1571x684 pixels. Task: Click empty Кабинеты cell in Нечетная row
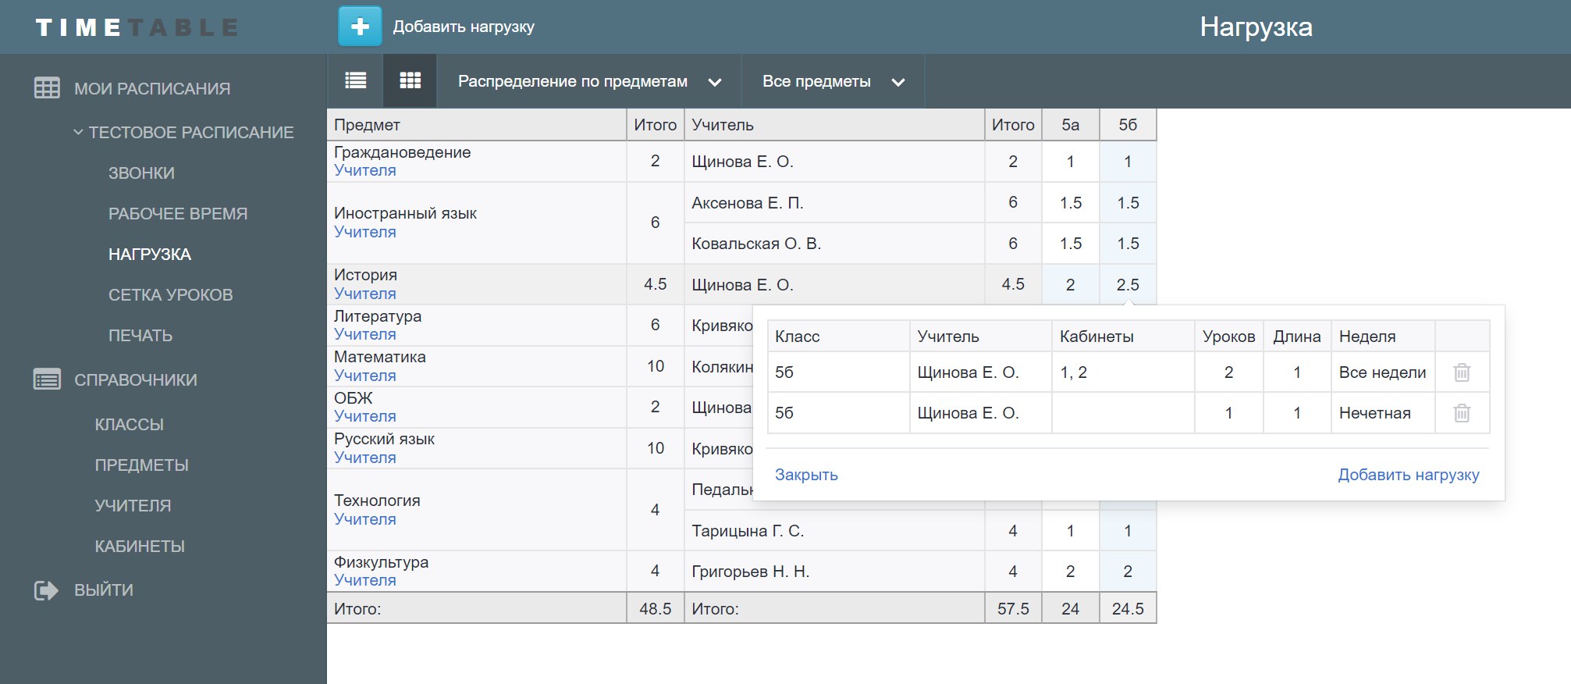pyautogui.click(x=1123, y=413)
